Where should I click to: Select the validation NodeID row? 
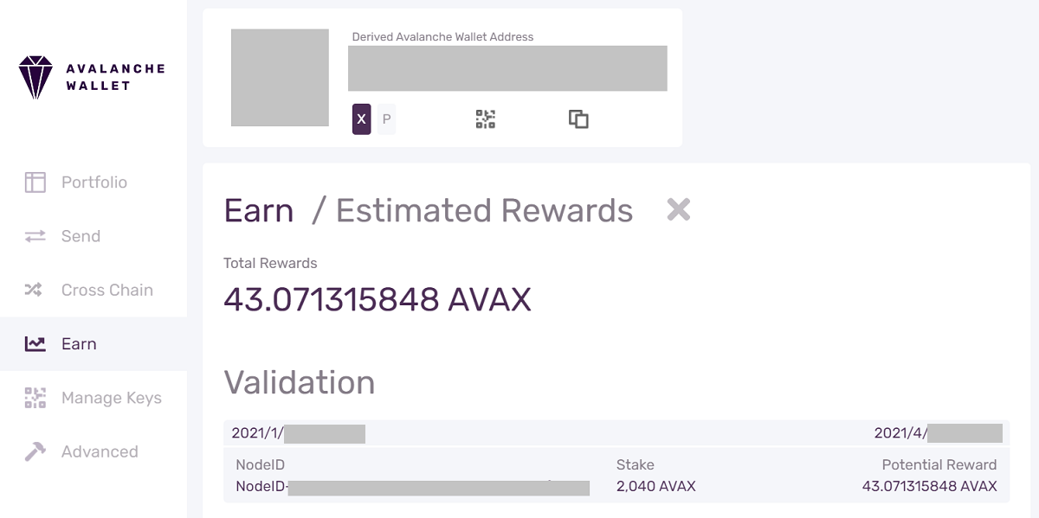pyautogui.click(x=616, y=475)
